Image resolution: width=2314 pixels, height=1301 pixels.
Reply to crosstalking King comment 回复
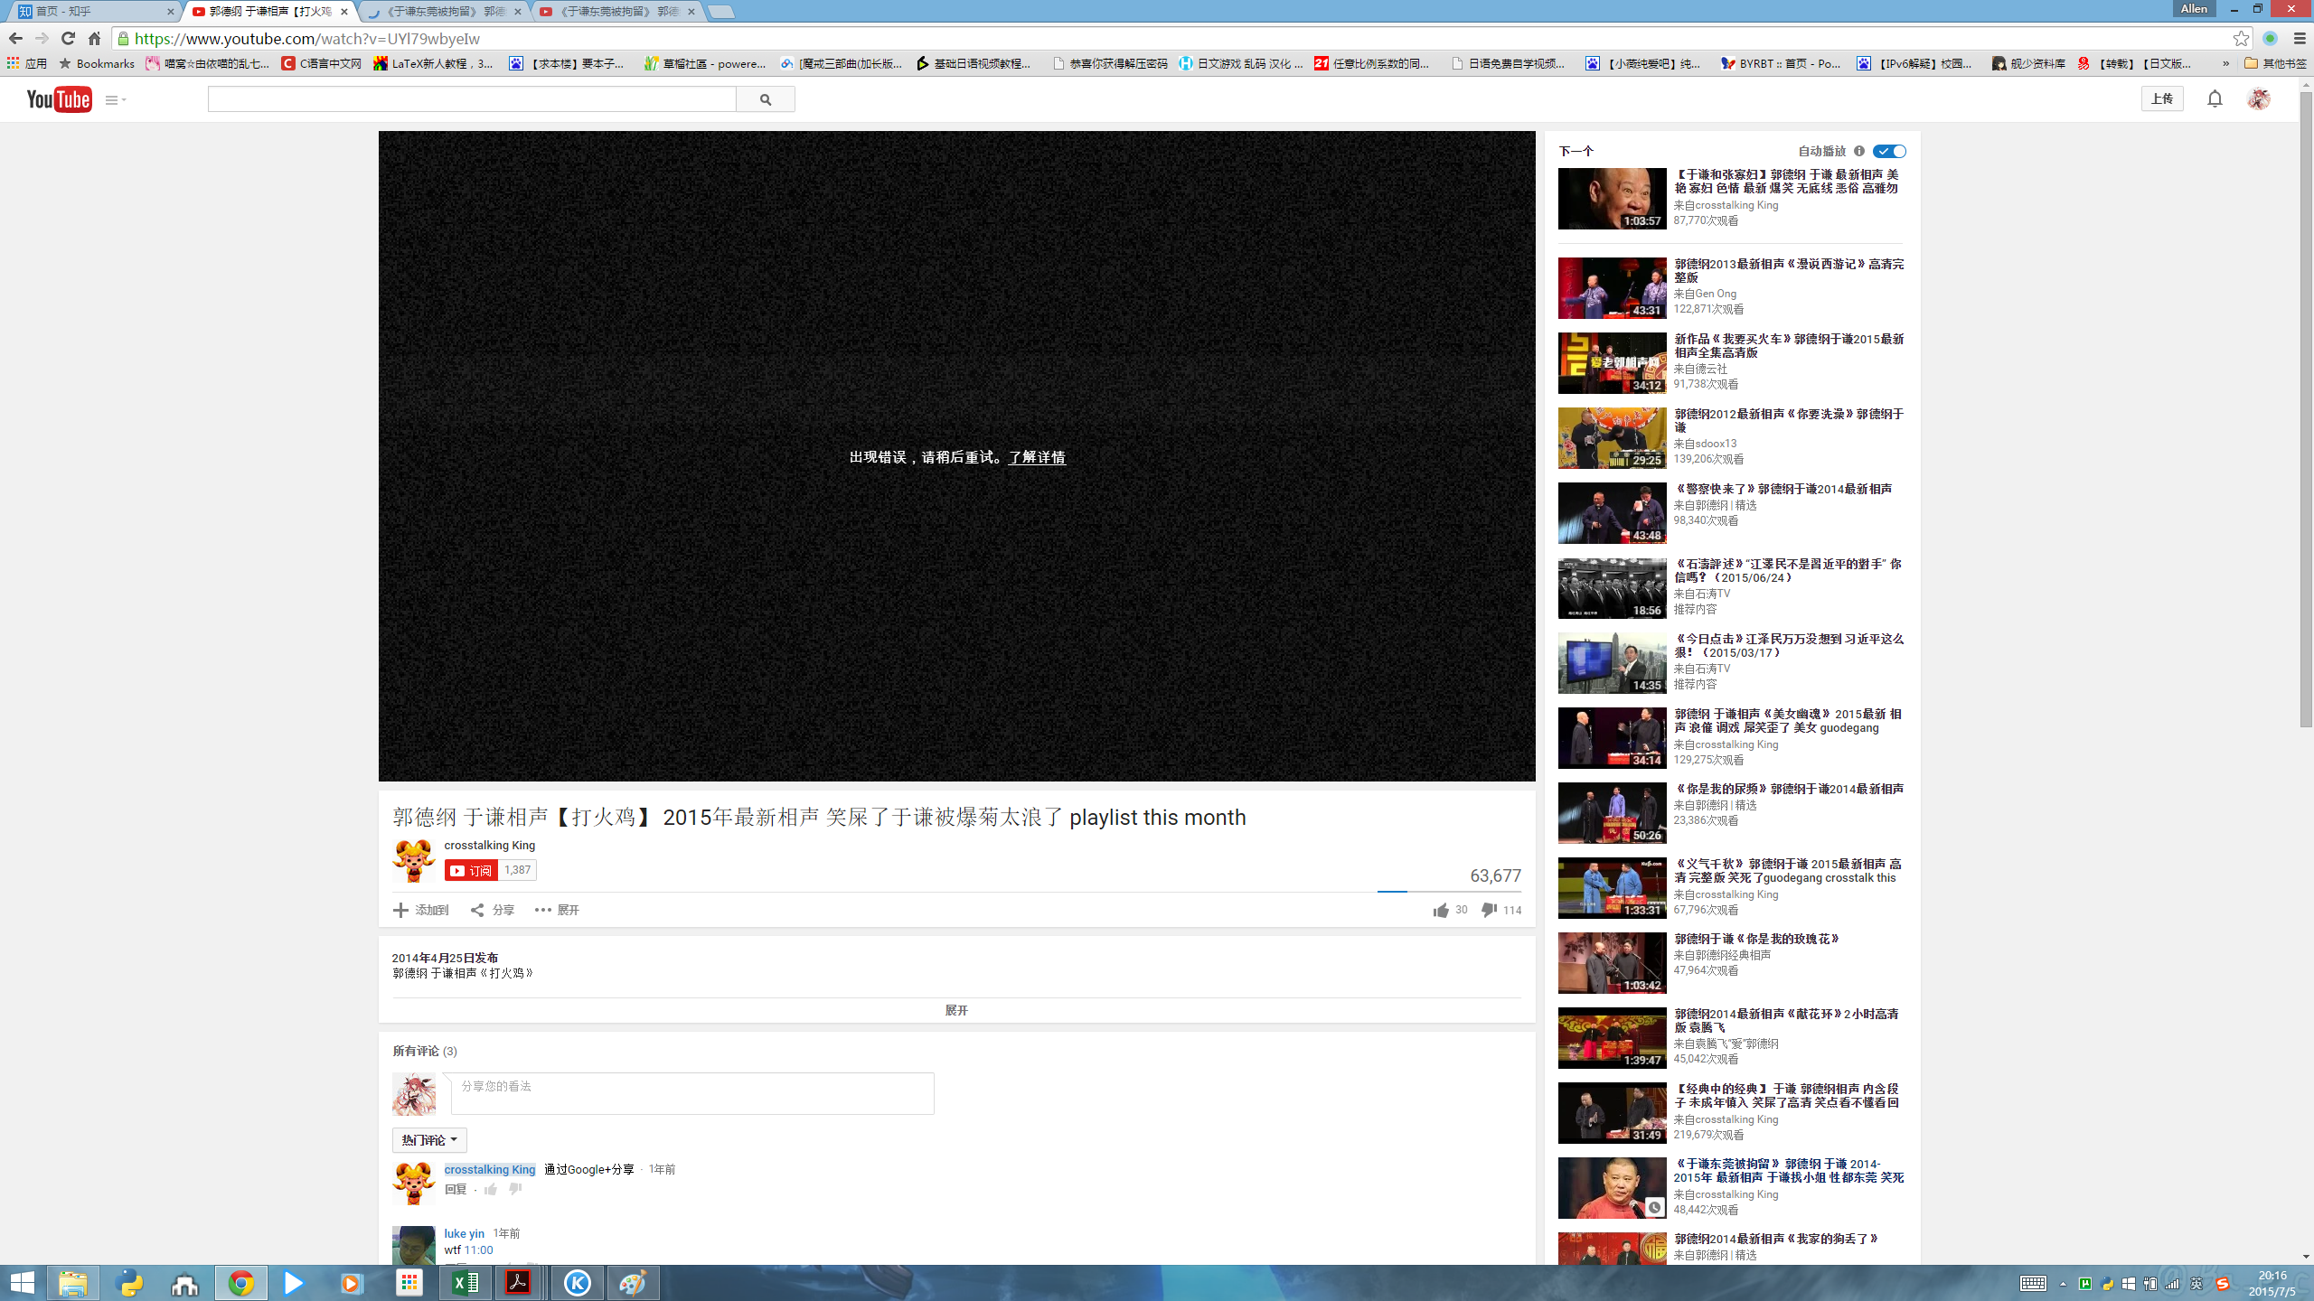pos(456,1190)
